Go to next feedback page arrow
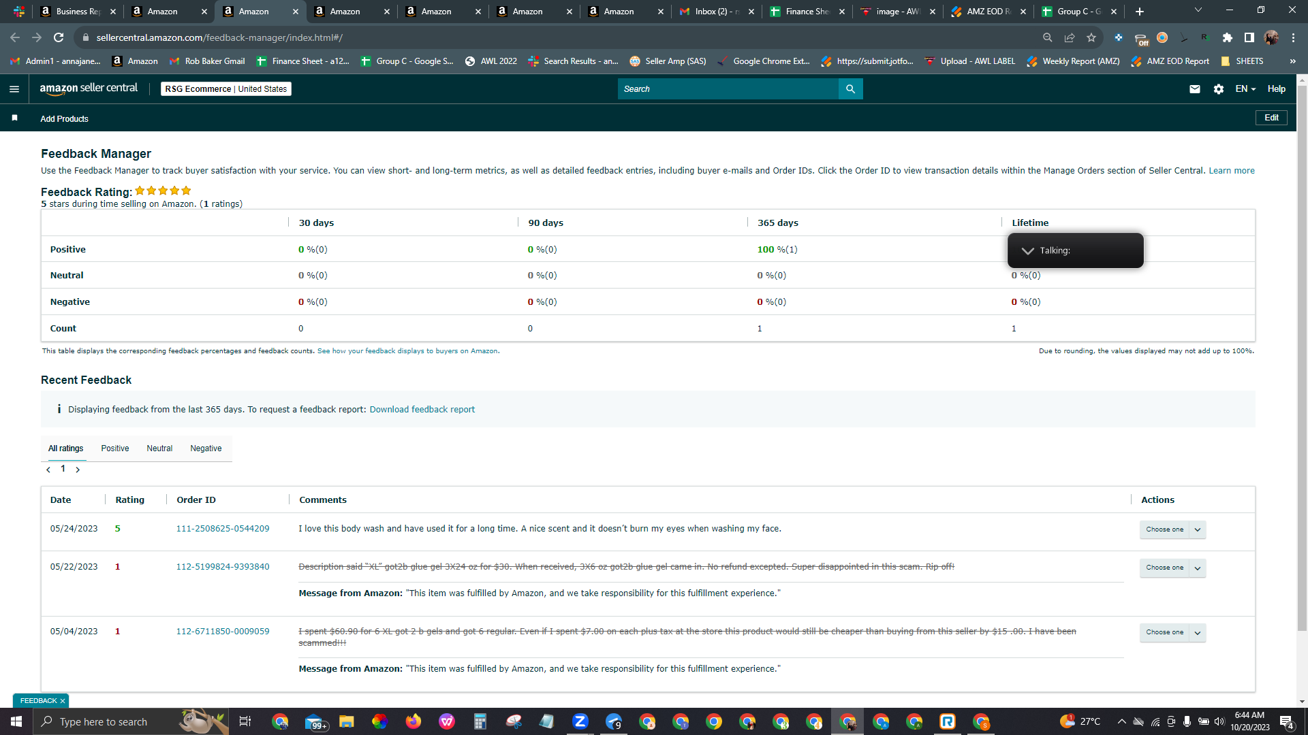The height and width of the screenshot is (735, 1308). 78,470
